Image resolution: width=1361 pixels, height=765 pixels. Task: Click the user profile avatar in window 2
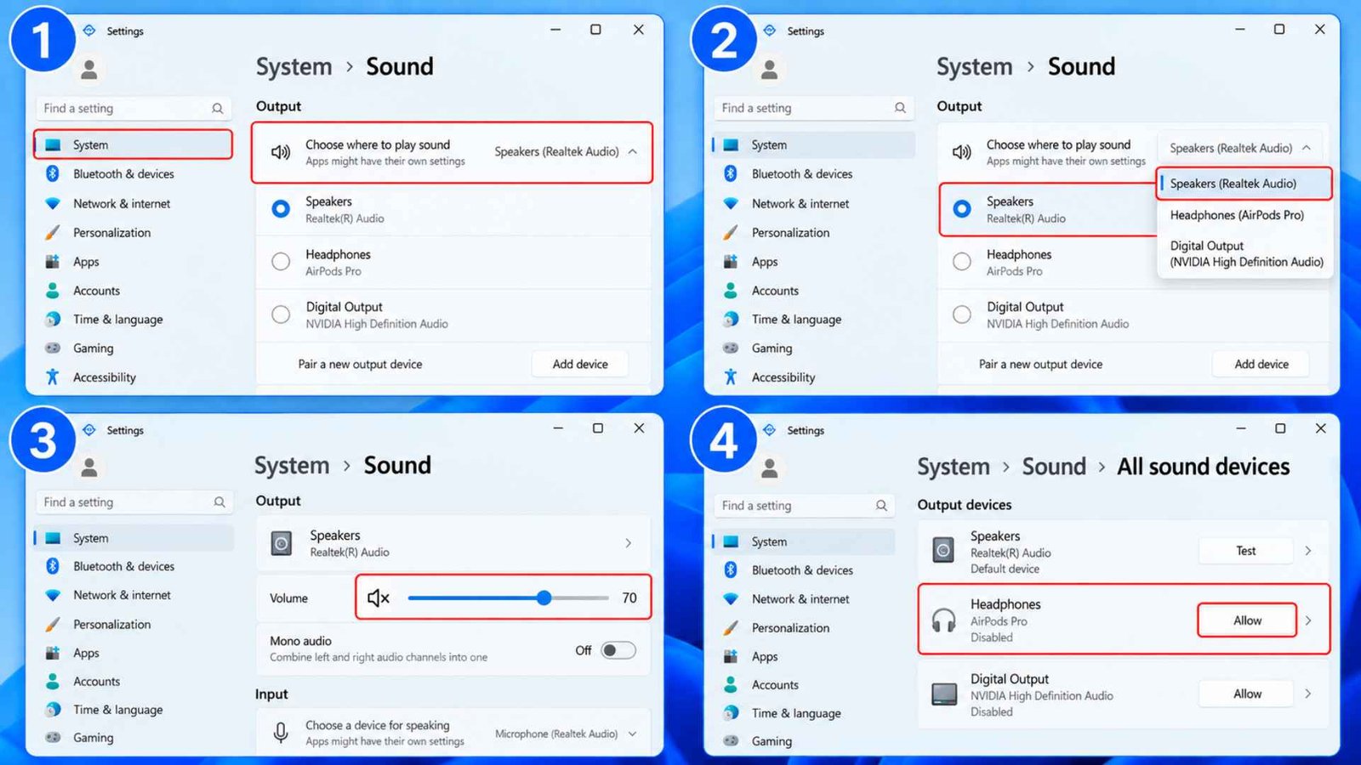[769, 69]
